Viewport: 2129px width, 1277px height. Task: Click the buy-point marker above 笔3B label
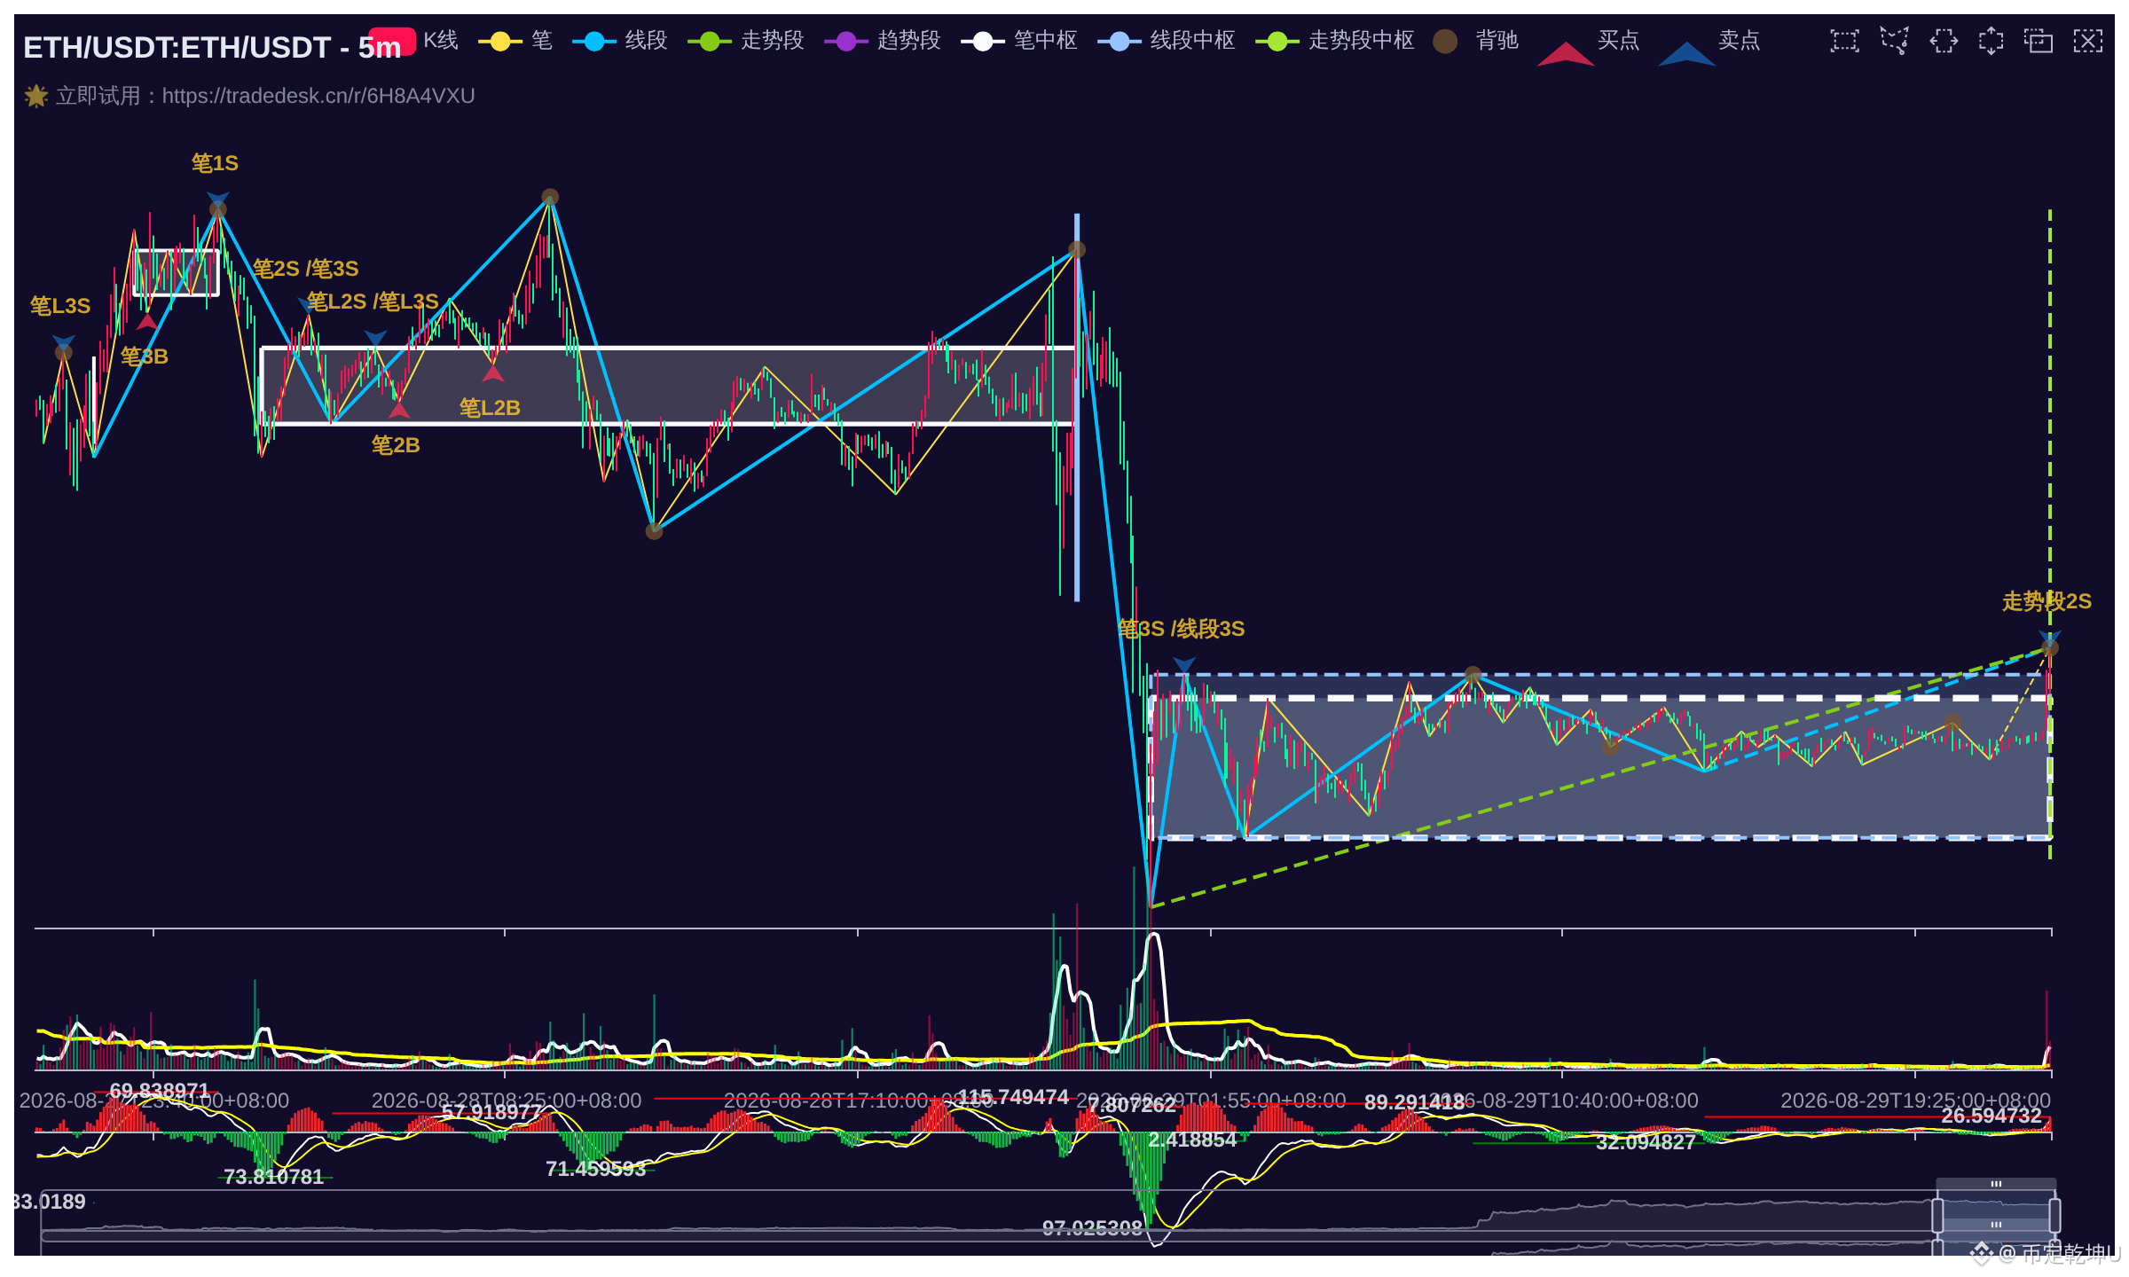[x=146, y=322]
